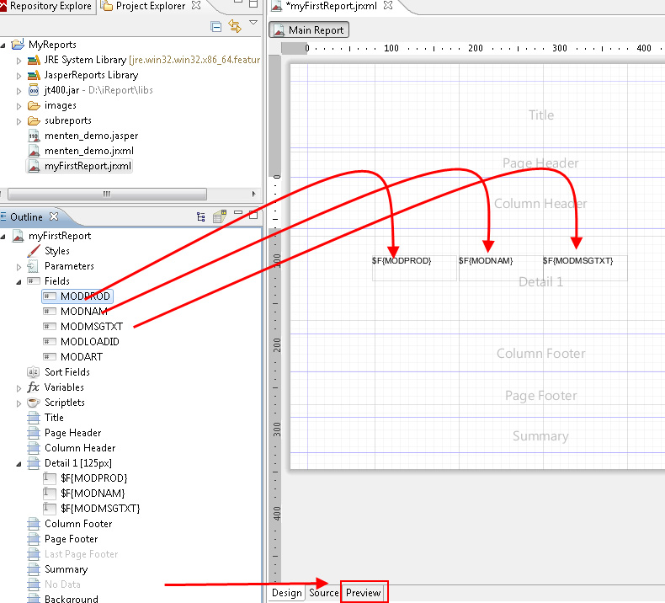The image size is (665, 603).
Task: Switch to Repository Explorer tab
Action: [x=46, y=7]
